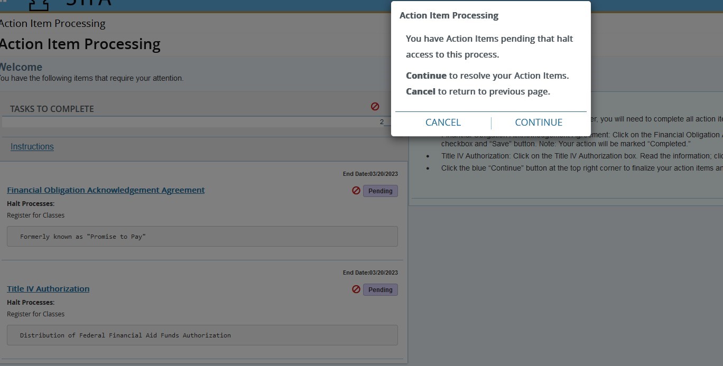Click halt icon beside TASKS TO COMPLETE

(375, 107)
